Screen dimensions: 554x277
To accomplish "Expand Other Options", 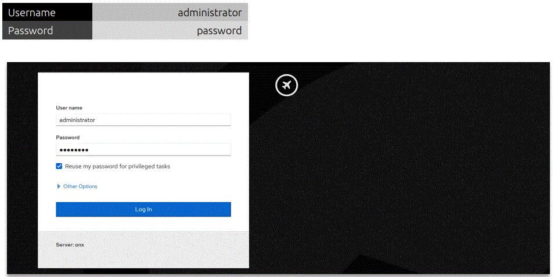I will [77, 186].
